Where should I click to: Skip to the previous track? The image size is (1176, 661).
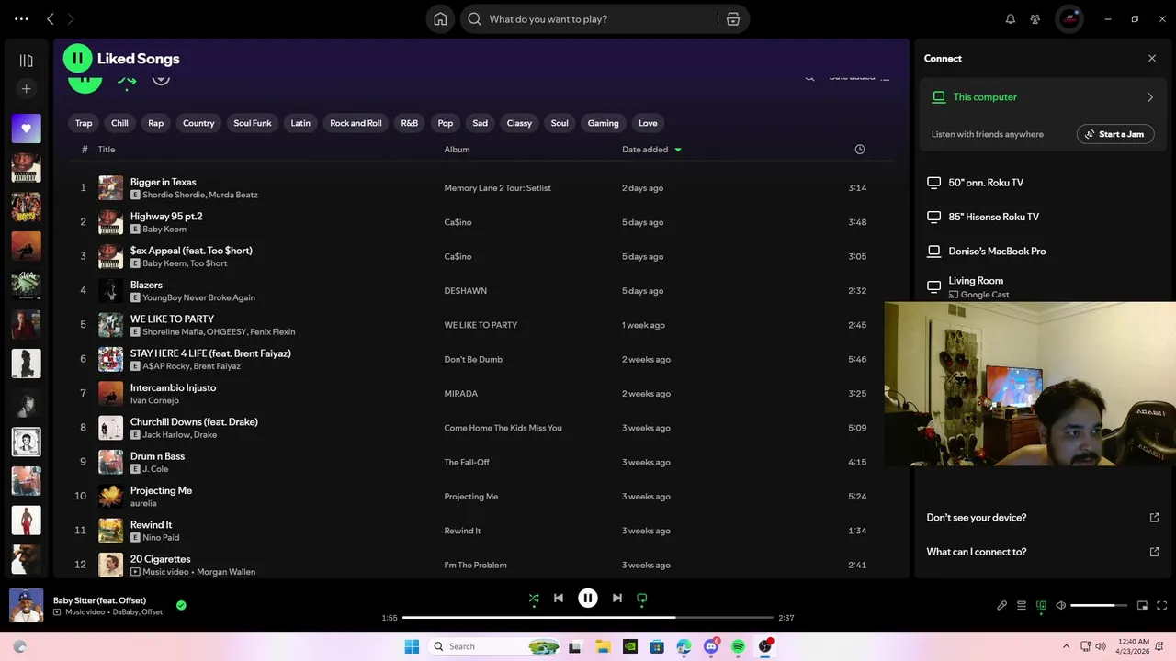[559, 598]
